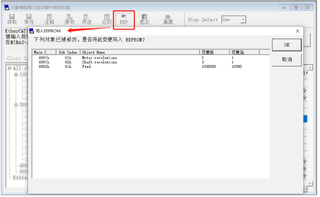Collapse the 100 tree group node
The image size is (320, 197).
(x=16, y=75)
